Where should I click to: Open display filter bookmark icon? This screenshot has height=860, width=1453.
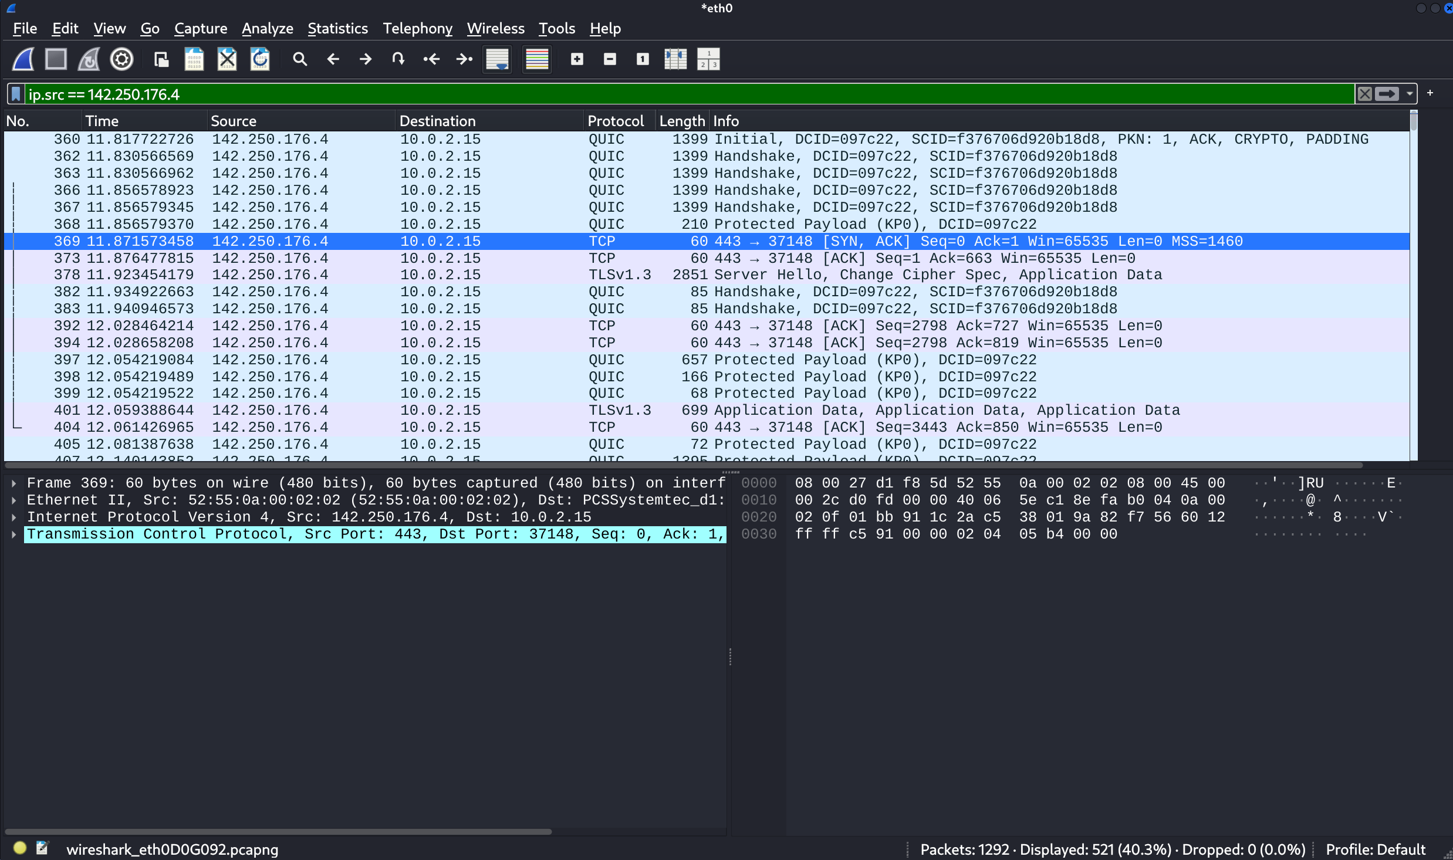[16, 94]
